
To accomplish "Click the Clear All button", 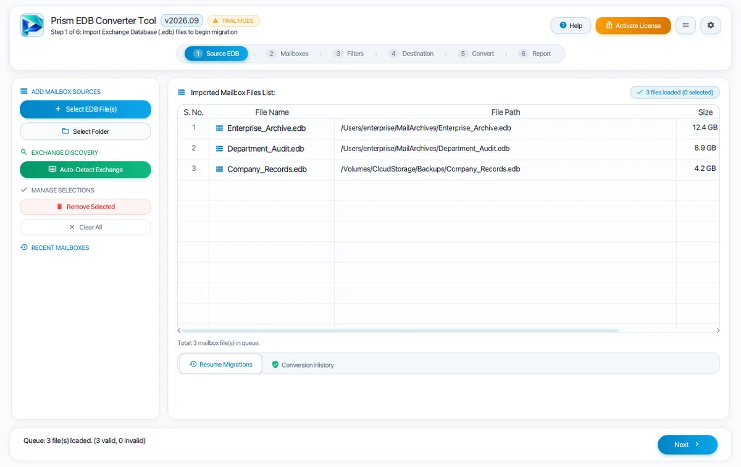I will click(85, 227).
